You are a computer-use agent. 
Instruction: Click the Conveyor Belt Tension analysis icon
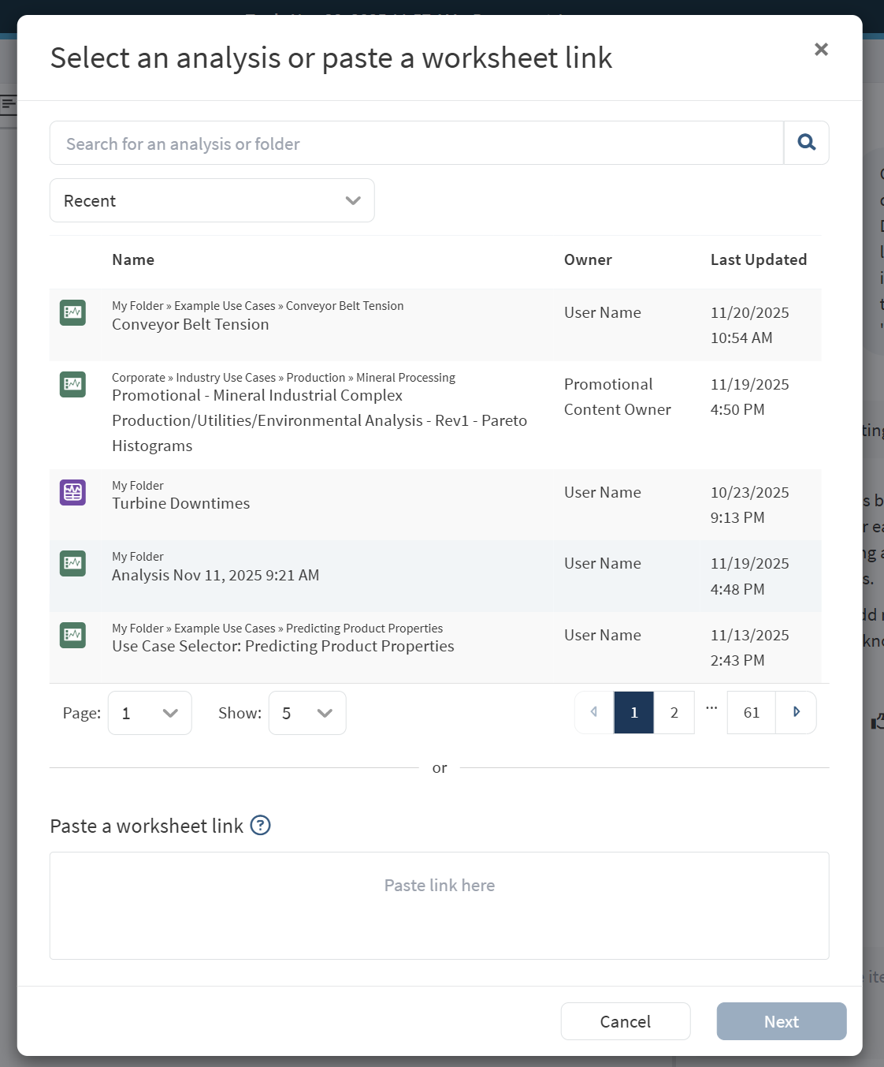tap(72, 312)
